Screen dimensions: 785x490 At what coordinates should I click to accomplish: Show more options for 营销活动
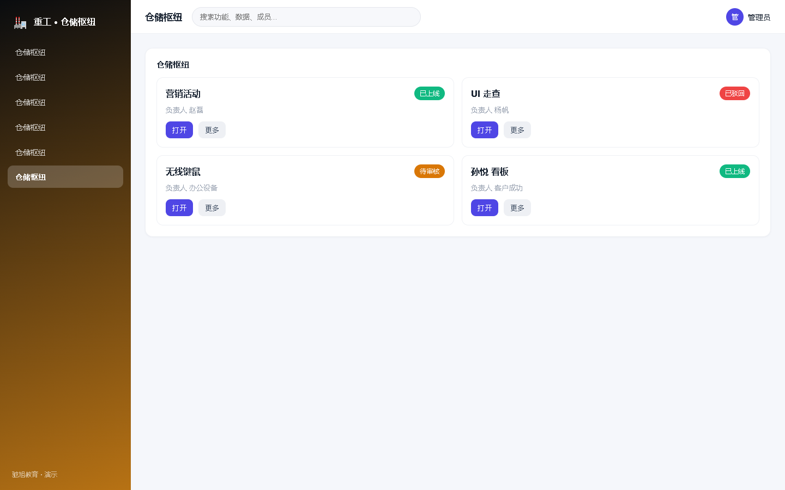tap(212, 130)
